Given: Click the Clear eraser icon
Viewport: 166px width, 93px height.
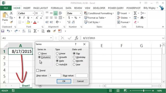Looking at the screenshot, I should [x=135, y=22].
